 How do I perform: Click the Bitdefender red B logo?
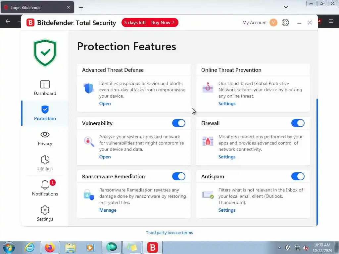(x=30, y=22)
